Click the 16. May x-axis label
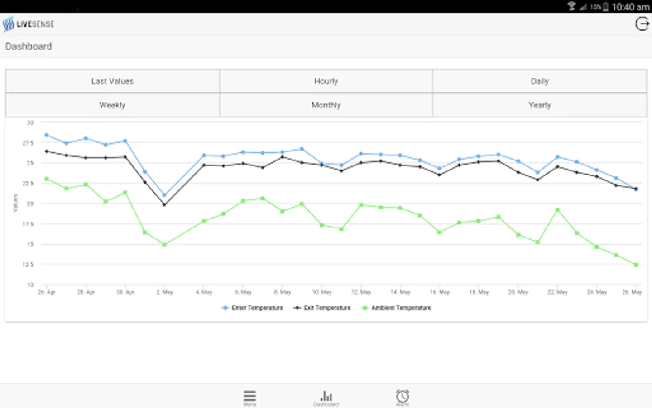 tap(440, 292)
